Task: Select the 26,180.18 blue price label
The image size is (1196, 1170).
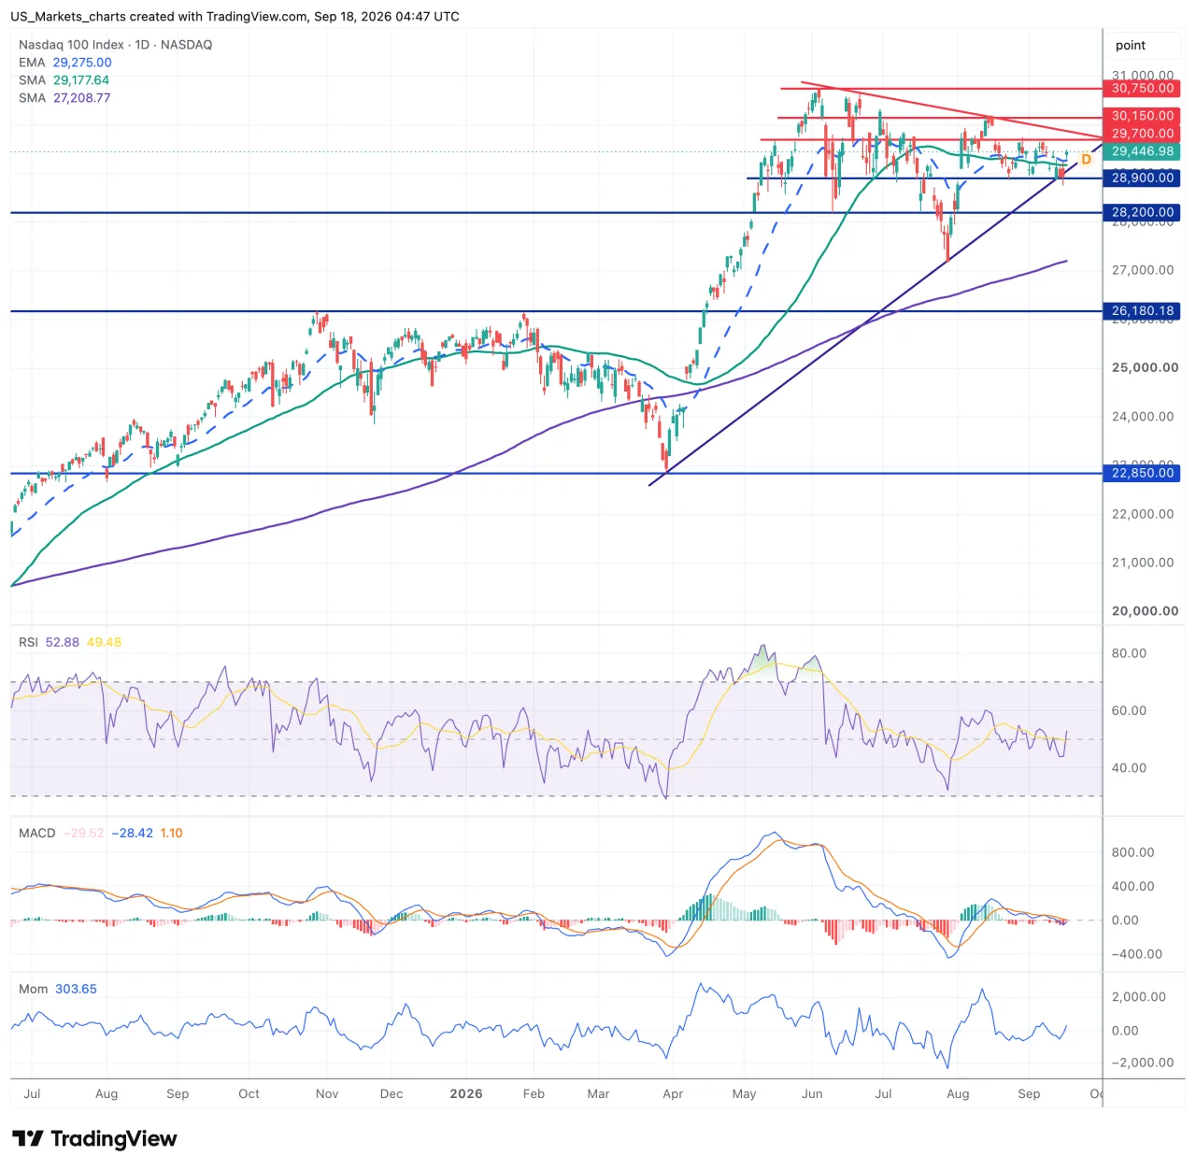Action: pyautogui.click(x=1142, y=311)
